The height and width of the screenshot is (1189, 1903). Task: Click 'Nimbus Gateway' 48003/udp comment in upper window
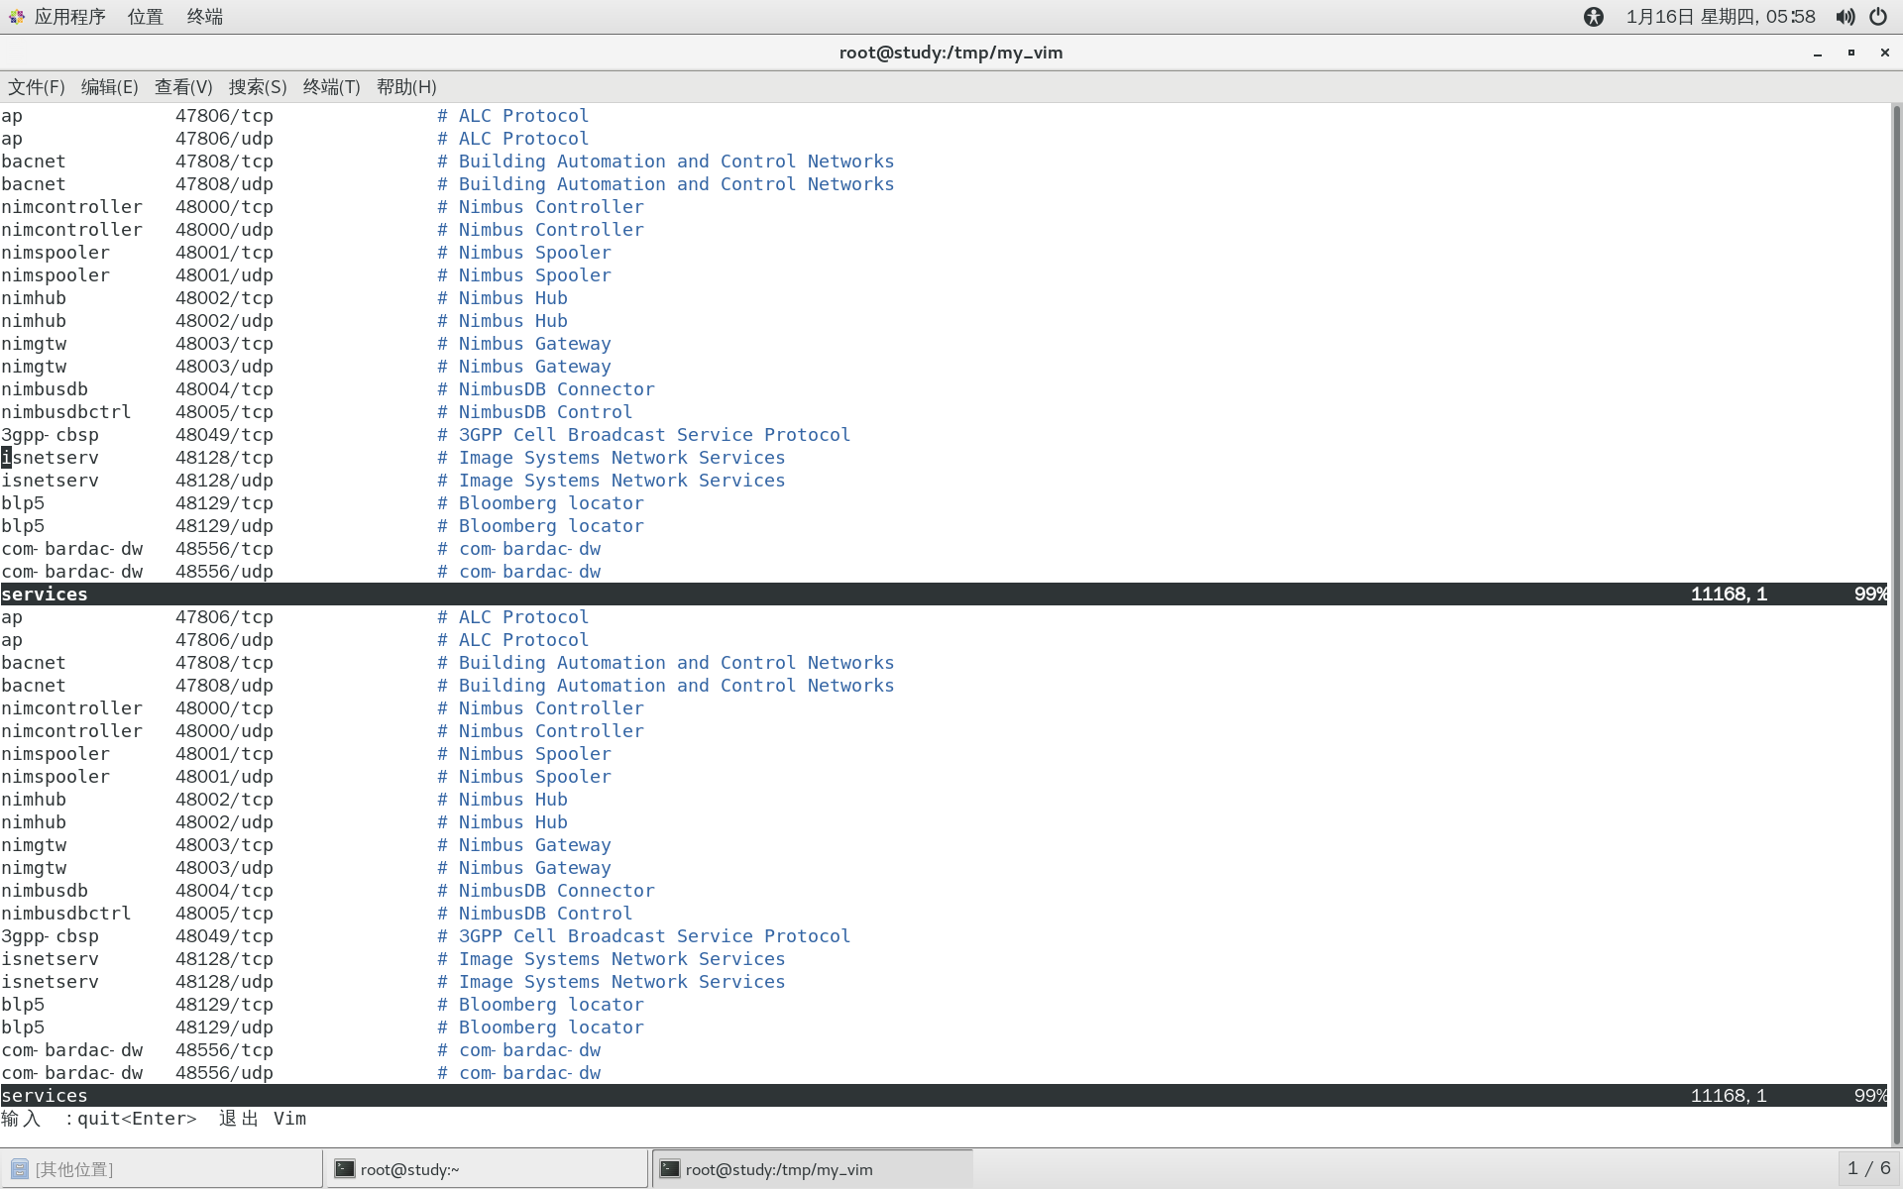534,367
